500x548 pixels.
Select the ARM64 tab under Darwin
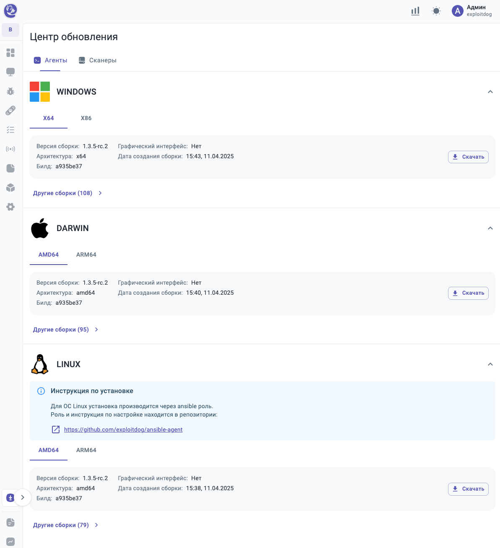[86, 255]
